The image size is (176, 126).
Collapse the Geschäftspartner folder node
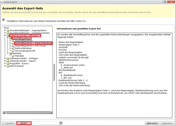click(x=8, y=38)
